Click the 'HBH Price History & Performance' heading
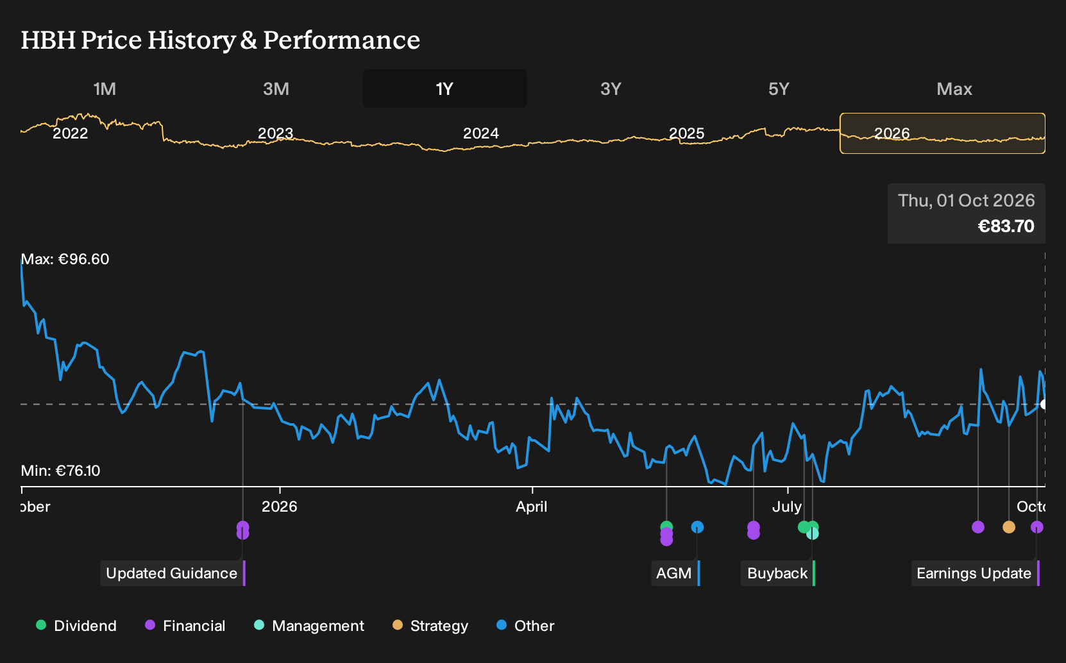Image resolution: width=1066 pixels, height=663 pixels. (221, 40)
